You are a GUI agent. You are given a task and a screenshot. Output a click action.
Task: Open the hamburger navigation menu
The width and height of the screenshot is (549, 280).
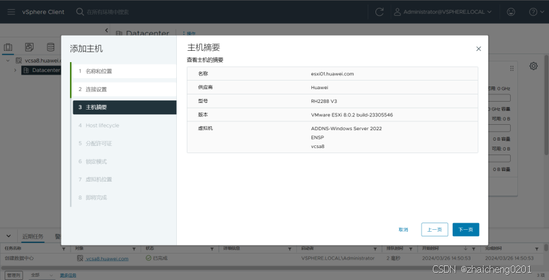click(11, 12)
